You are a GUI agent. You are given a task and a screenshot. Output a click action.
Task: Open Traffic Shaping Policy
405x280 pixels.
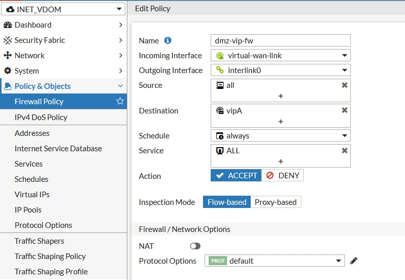63,256
